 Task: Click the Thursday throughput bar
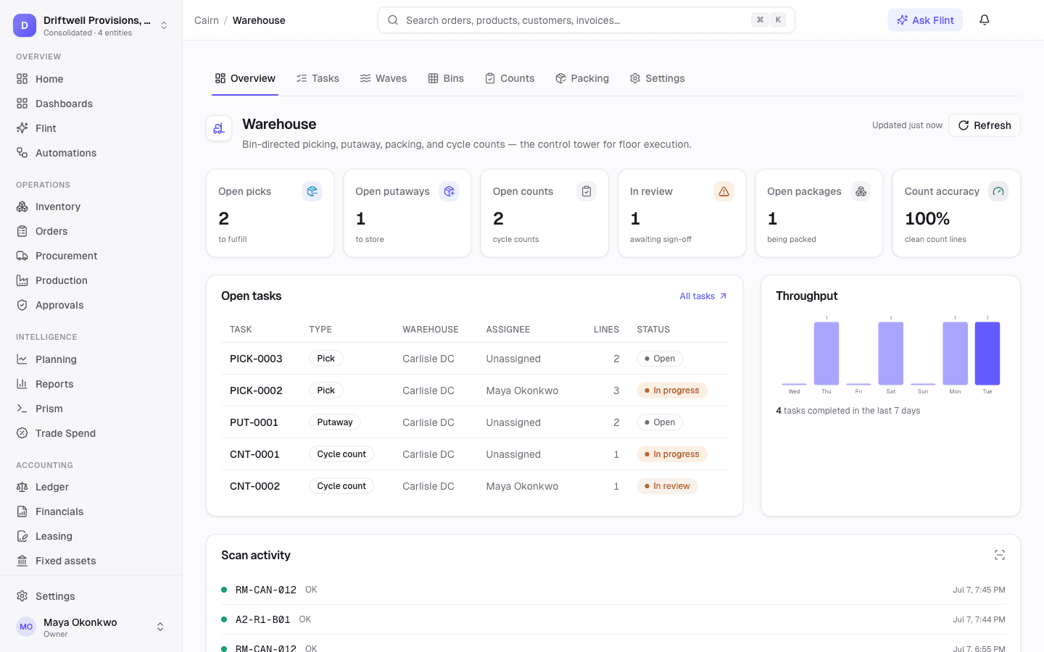[x=826, y=353]
